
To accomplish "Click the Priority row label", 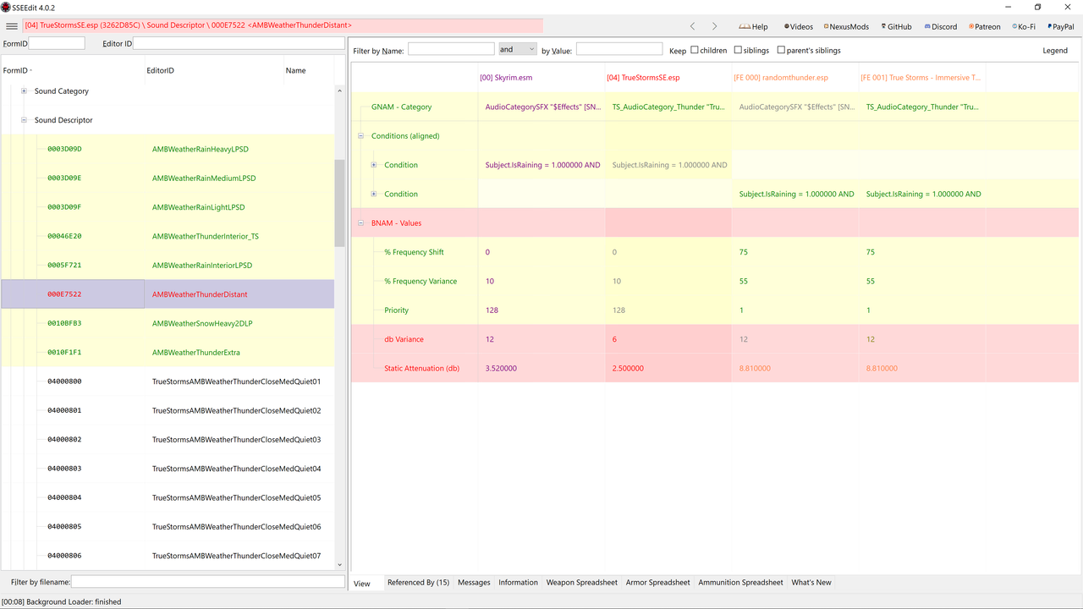I will point(397,310).
